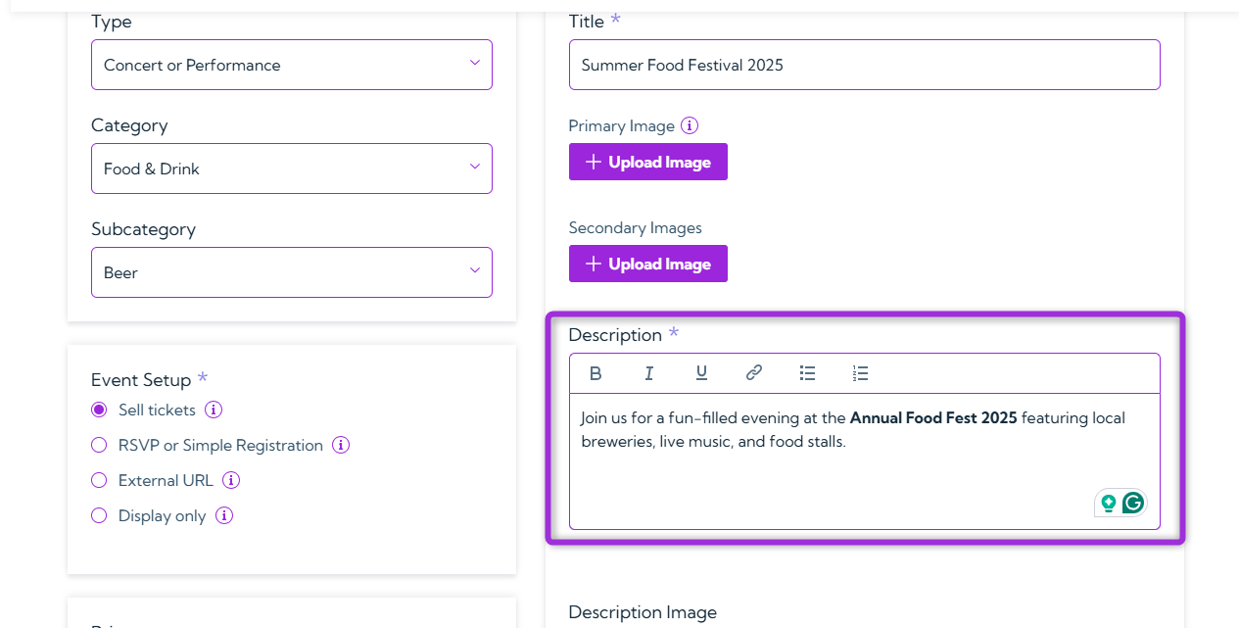Open the Grammarly icon in Description box
This screenshot has height=628, width=1239.
[1133, 503]
